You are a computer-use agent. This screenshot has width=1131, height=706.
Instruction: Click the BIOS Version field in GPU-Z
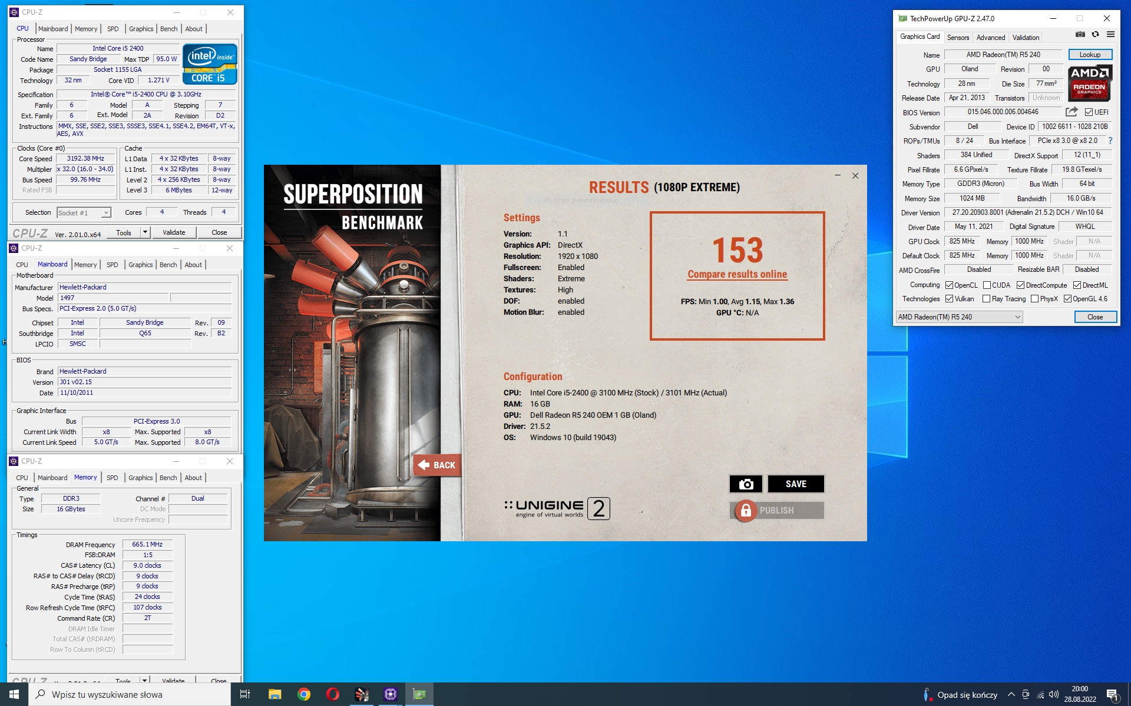point(1003,112)
